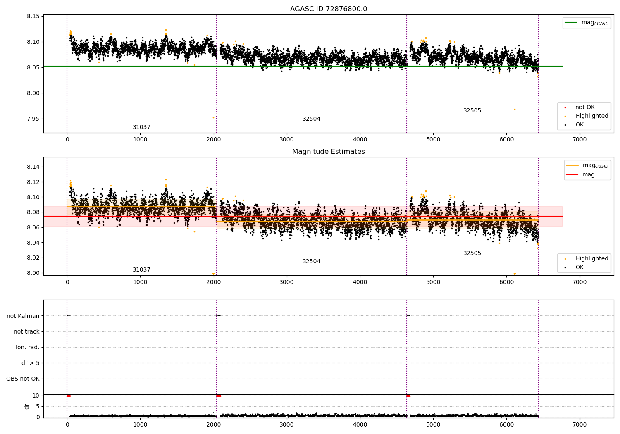Click obsid label 32504 in the top plot
This screenshot has height=434, width=620.
click(311, 119)
